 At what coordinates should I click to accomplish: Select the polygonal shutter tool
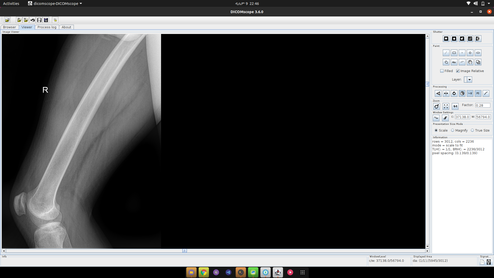[462, 39]
